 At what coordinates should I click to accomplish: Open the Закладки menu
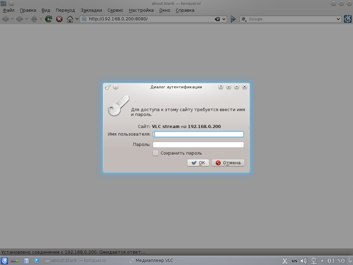(91, 10)
